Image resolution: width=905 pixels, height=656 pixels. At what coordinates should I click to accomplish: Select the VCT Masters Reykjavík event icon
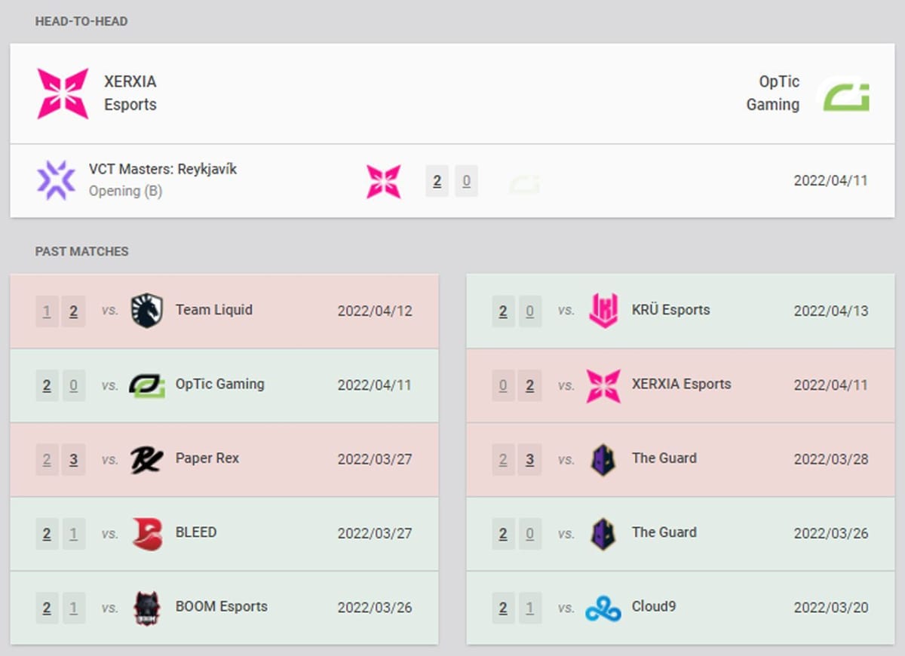pos(57,179)
